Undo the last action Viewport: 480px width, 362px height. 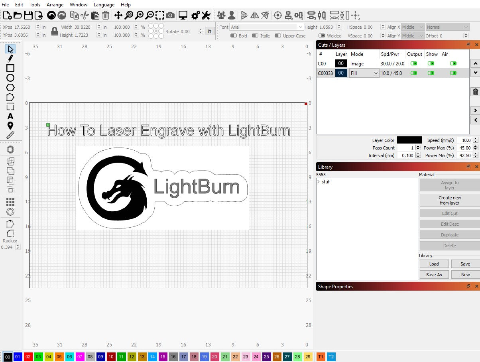coord(51,15)
